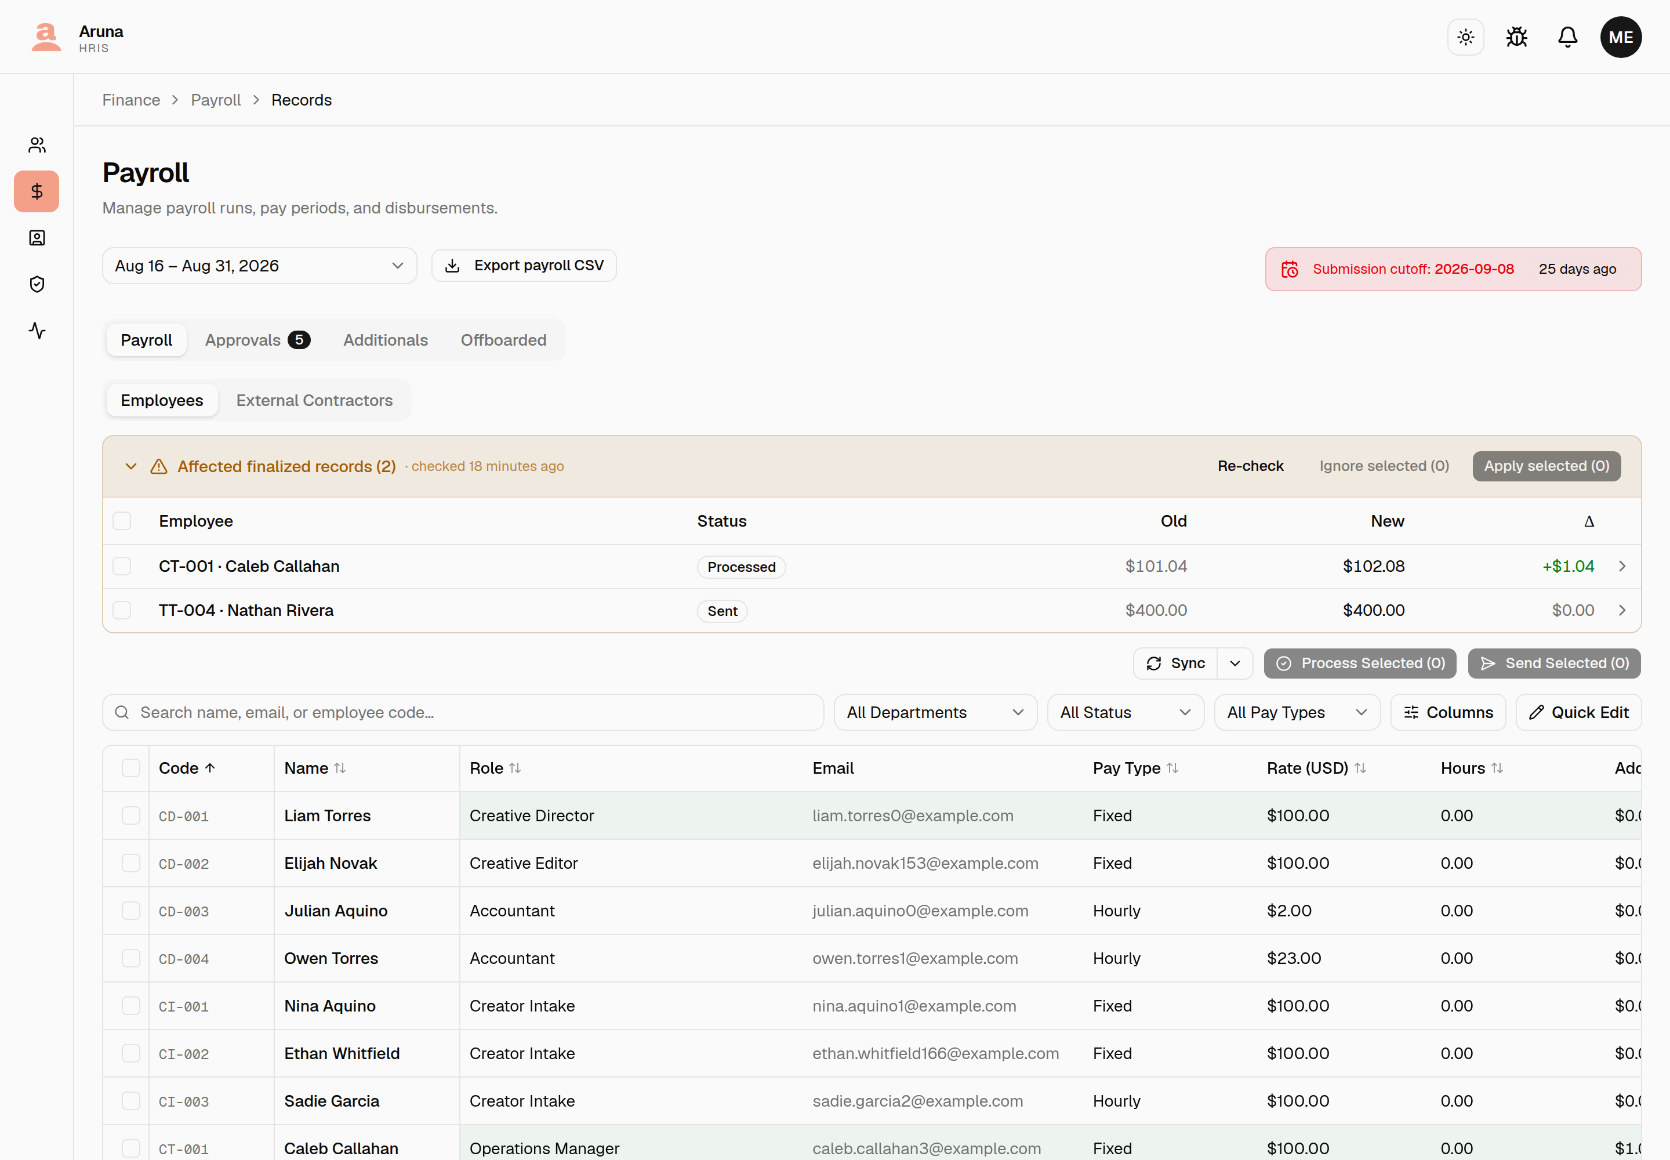Check the select-all box in affected records
Viewport: 1670px width, 1160px height.
pyautogui.click(x=122, y=521)
